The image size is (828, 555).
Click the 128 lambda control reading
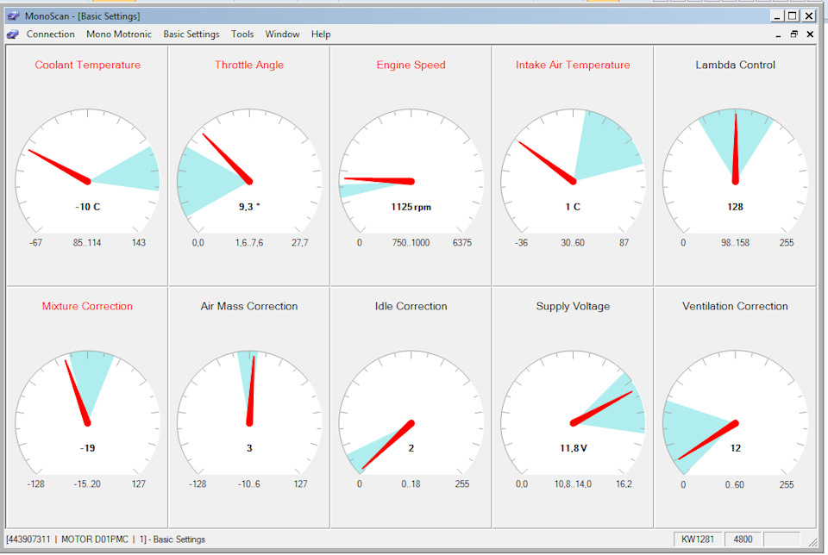pos(735,207)
